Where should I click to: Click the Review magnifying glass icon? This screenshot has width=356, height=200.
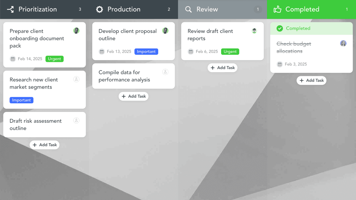pyautogui.click(x=188, y=9)
